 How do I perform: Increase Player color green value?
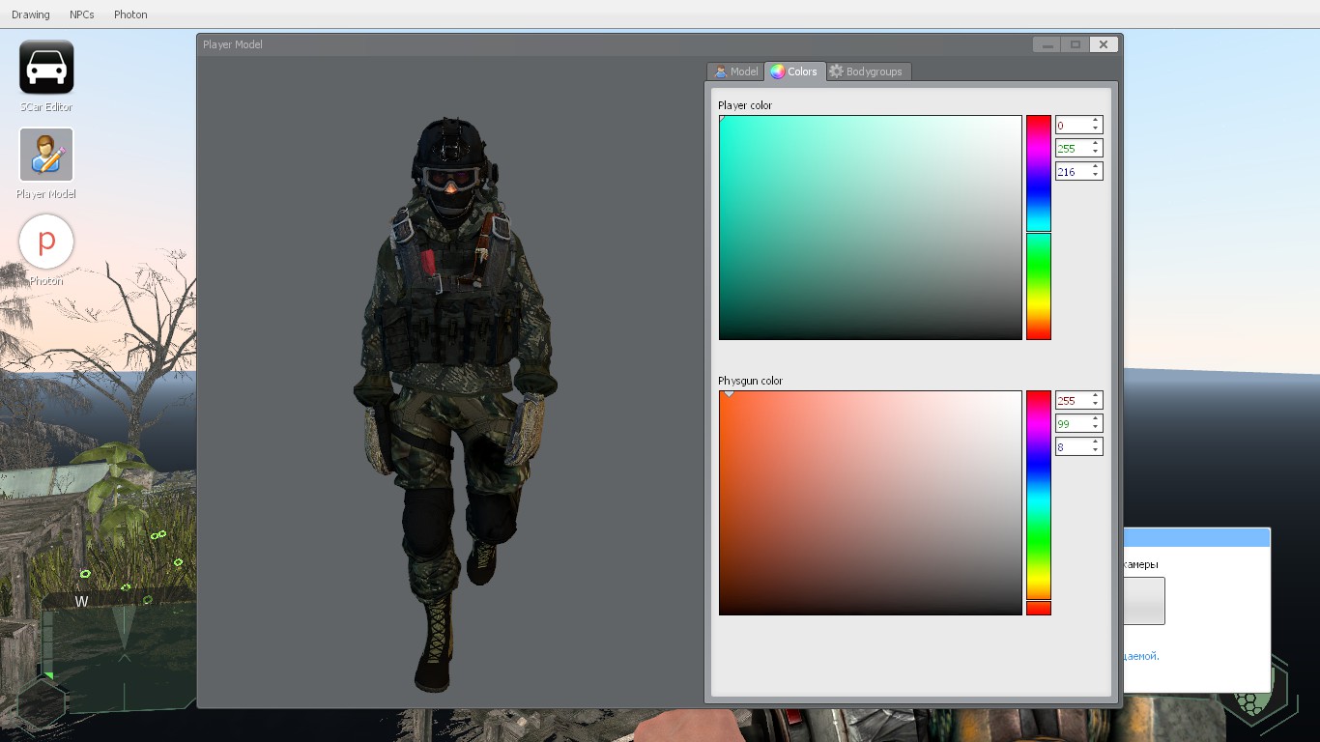1096,145
